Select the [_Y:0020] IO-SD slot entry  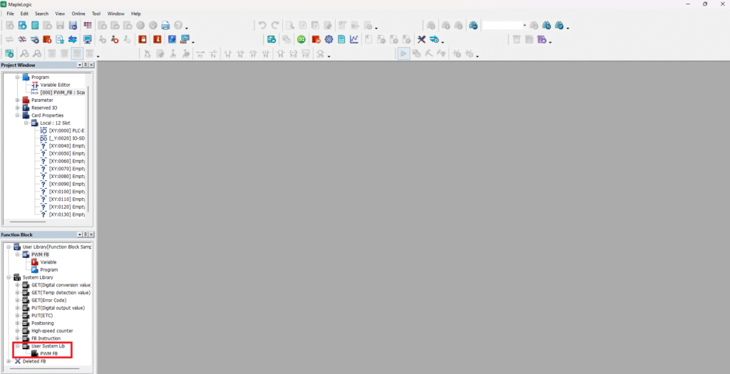click(x=66, y=138)
